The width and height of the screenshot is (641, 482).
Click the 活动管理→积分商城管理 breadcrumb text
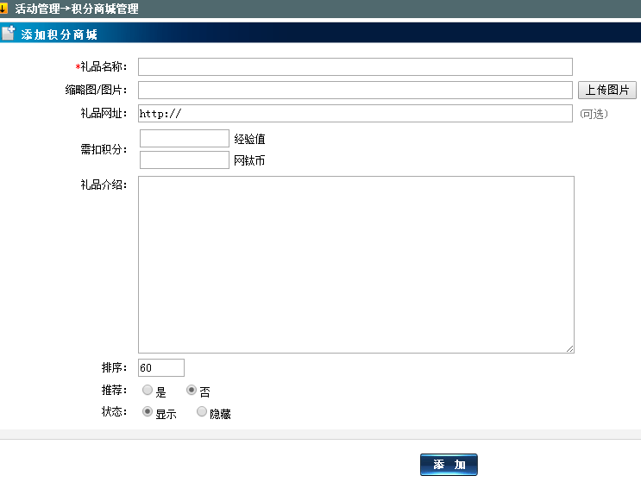click(77, 9)
